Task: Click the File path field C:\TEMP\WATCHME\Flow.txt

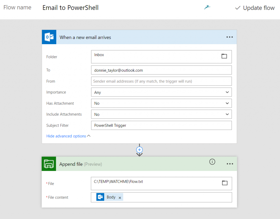Action: 161,184
